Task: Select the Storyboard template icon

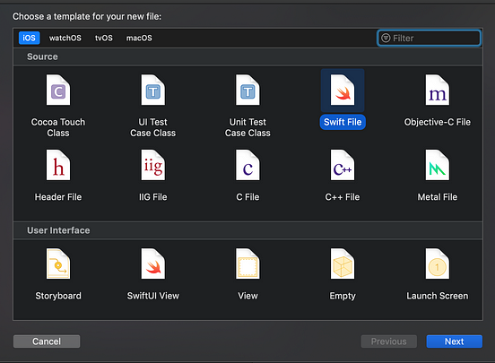Action: click(x=58, y=264)
